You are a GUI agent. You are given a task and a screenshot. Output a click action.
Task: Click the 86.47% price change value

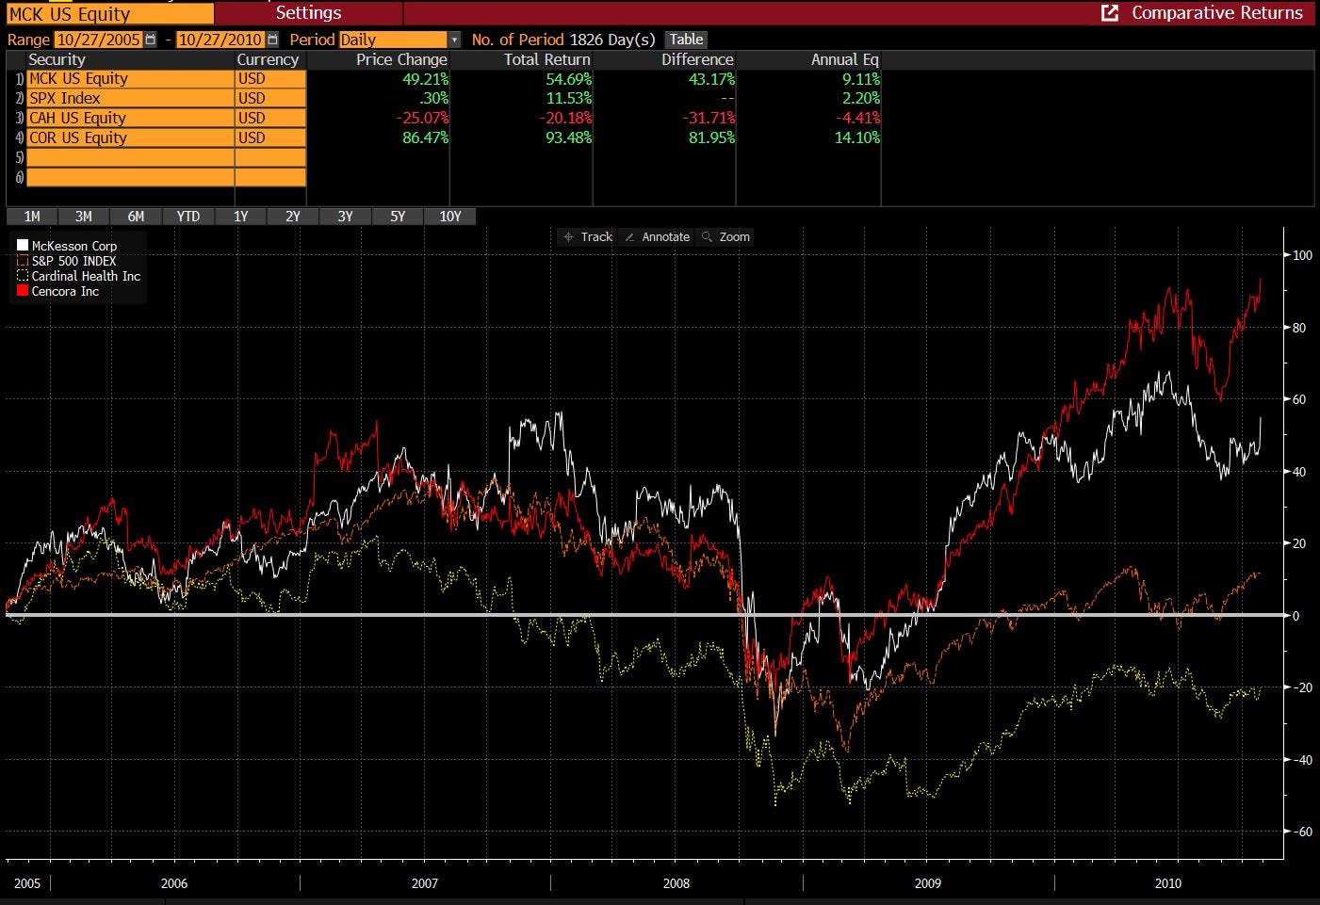(425, 137)
